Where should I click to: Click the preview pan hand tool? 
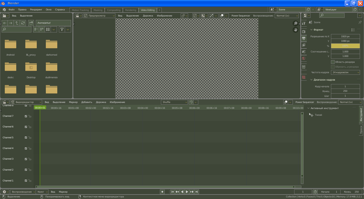(x=296, y=30)
